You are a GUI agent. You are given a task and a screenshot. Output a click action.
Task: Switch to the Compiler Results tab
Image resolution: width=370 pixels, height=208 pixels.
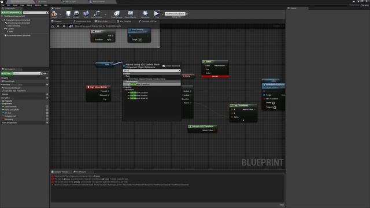click(x=61, y=172)
